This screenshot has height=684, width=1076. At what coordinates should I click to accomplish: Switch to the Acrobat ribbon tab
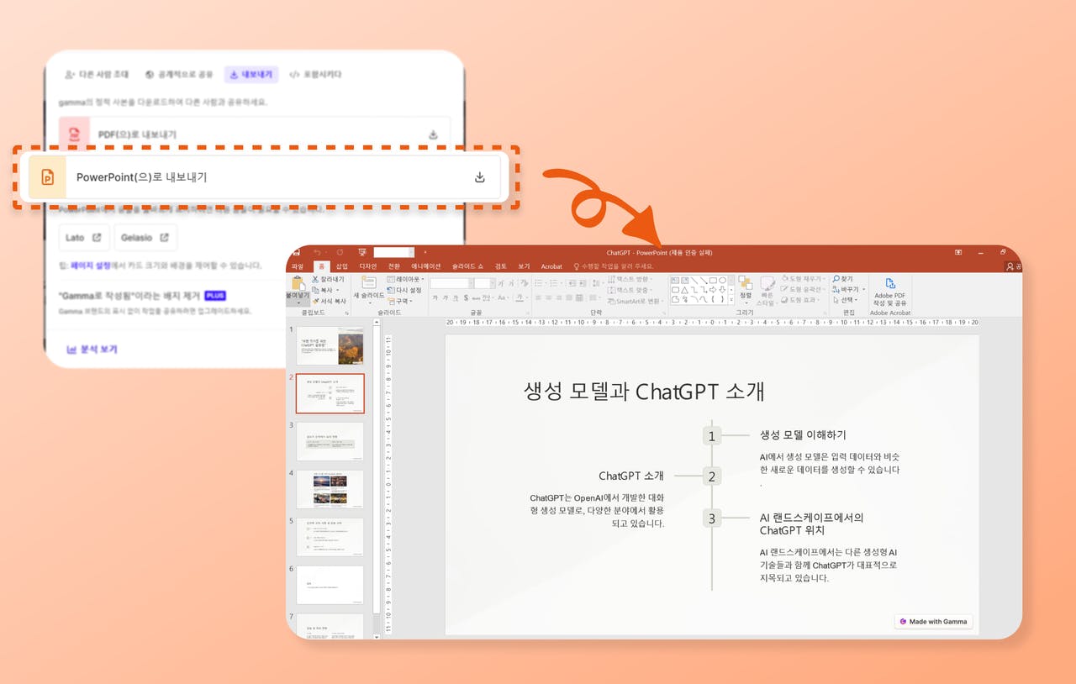coord(551,266)
